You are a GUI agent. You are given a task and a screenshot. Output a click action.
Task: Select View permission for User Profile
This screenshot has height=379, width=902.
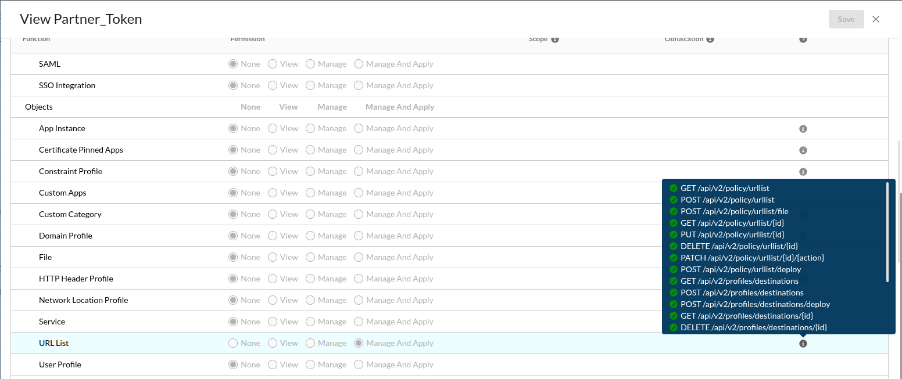(273, 364)
